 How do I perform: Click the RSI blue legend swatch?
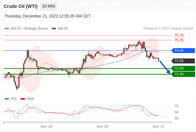[x=7, y=99]
